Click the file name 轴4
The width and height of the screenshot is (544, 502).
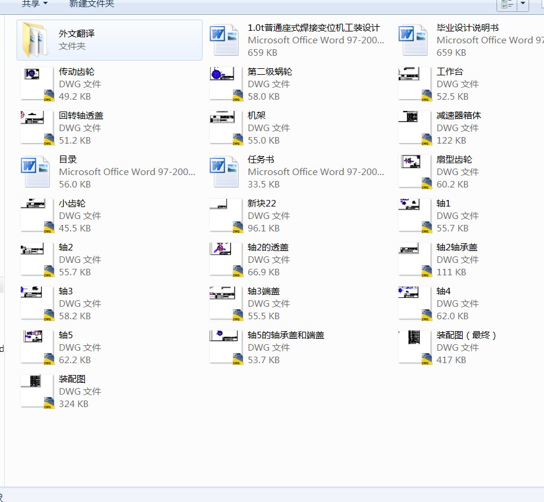pyautogui.click(x=444, y=291)
